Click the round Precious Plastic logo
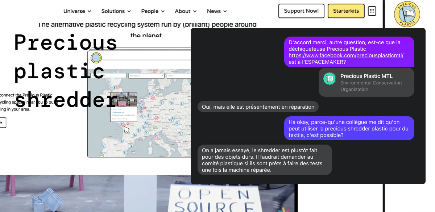The image size is (435, 212). (x=407, y=14)
